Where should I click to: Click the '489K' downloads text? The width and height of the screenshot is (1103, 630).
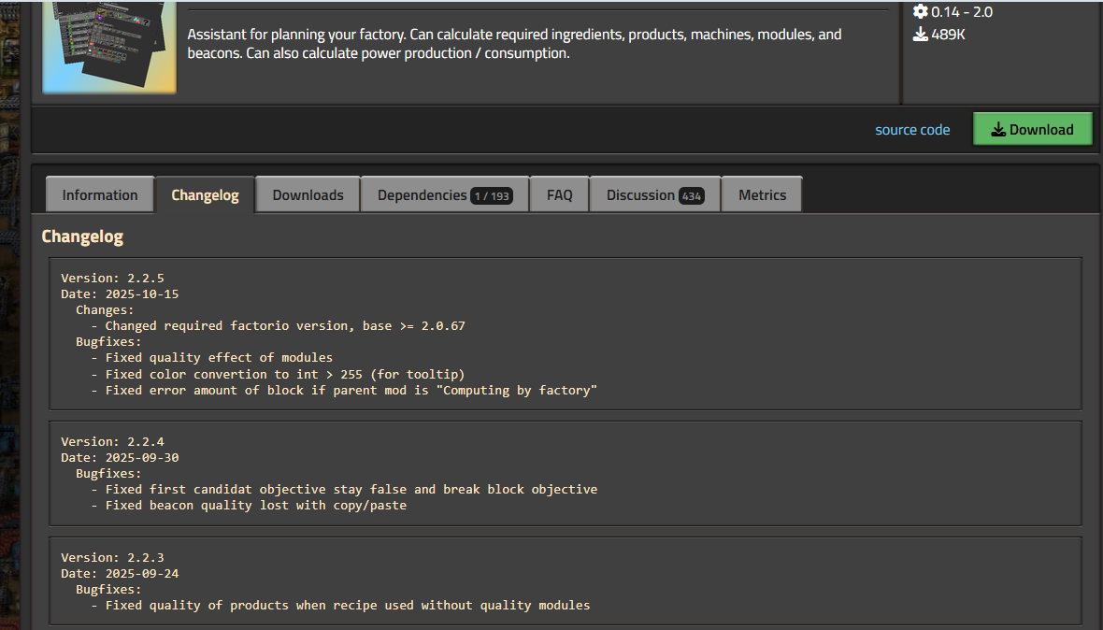click(x=948, y=34)
